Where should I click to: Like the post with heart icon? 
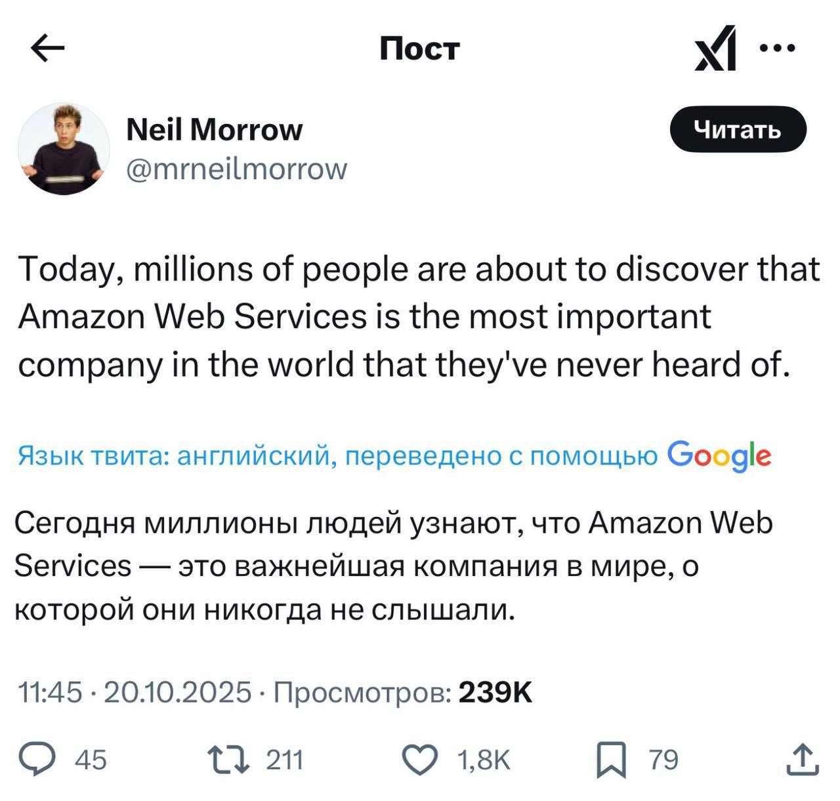(x=419, y=760)
